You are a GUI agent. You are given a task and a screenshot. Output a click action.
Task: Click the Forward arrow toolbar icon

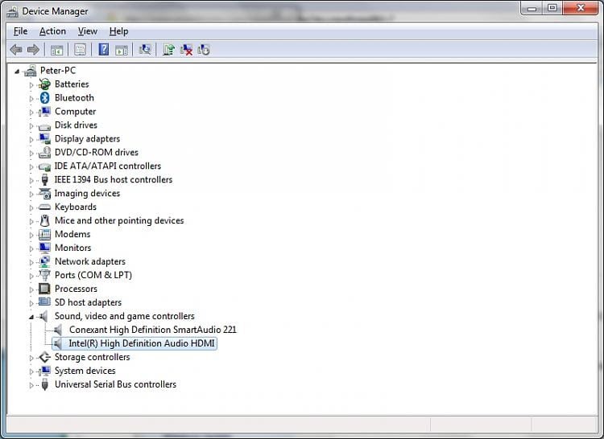point(34,50)
